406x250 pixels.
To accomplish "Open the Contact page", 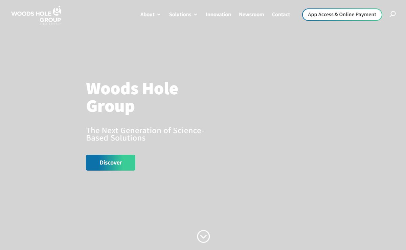I will click(281, 15).
